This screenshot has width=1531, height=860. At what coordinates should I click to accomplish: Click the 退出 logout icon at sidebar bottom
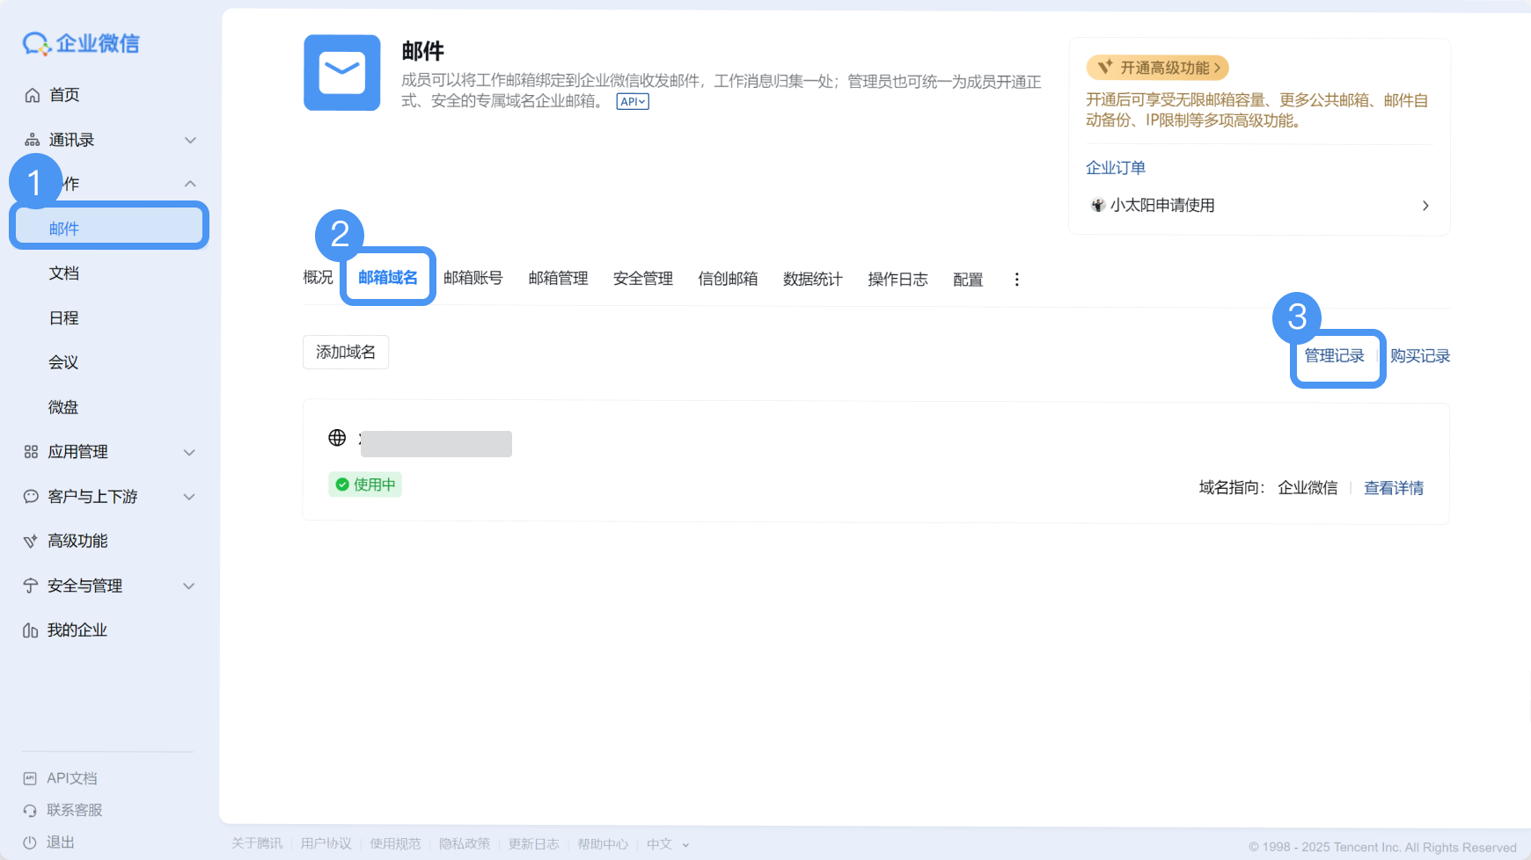29,842
